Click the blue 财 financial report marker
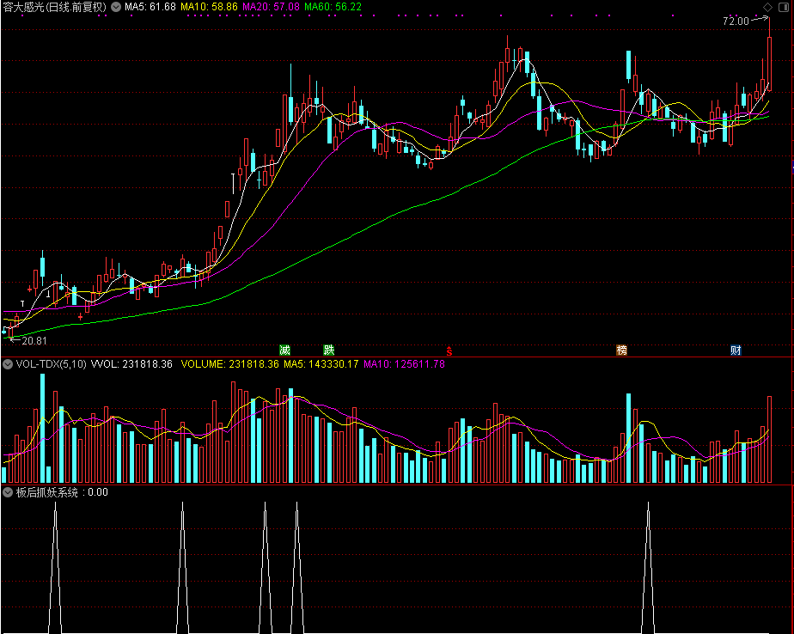 click(736, 350)
